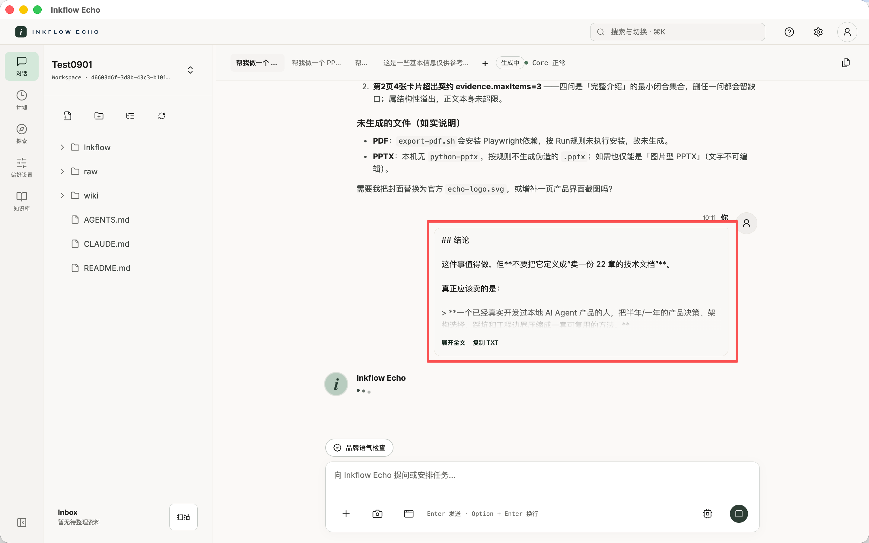
Task: Click the 品牌语气检查 button
Action: point(359,447)
